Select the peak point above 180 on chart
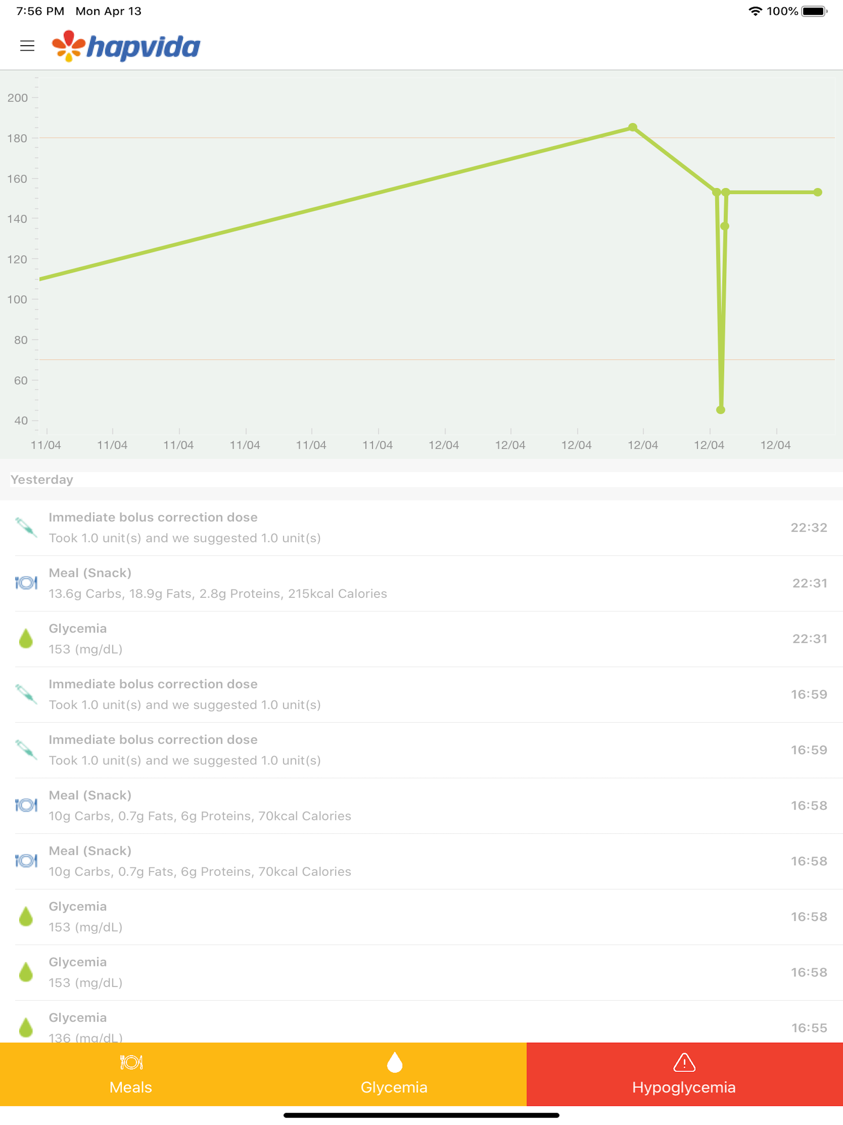The width and height of the screenshot is (843, 1125). point(633,127)
